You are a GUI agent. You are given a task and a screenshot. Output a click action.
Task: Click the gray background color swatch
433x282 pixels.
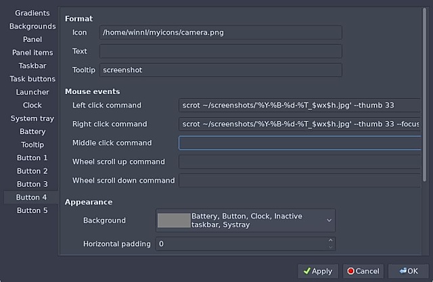(173, 220)
